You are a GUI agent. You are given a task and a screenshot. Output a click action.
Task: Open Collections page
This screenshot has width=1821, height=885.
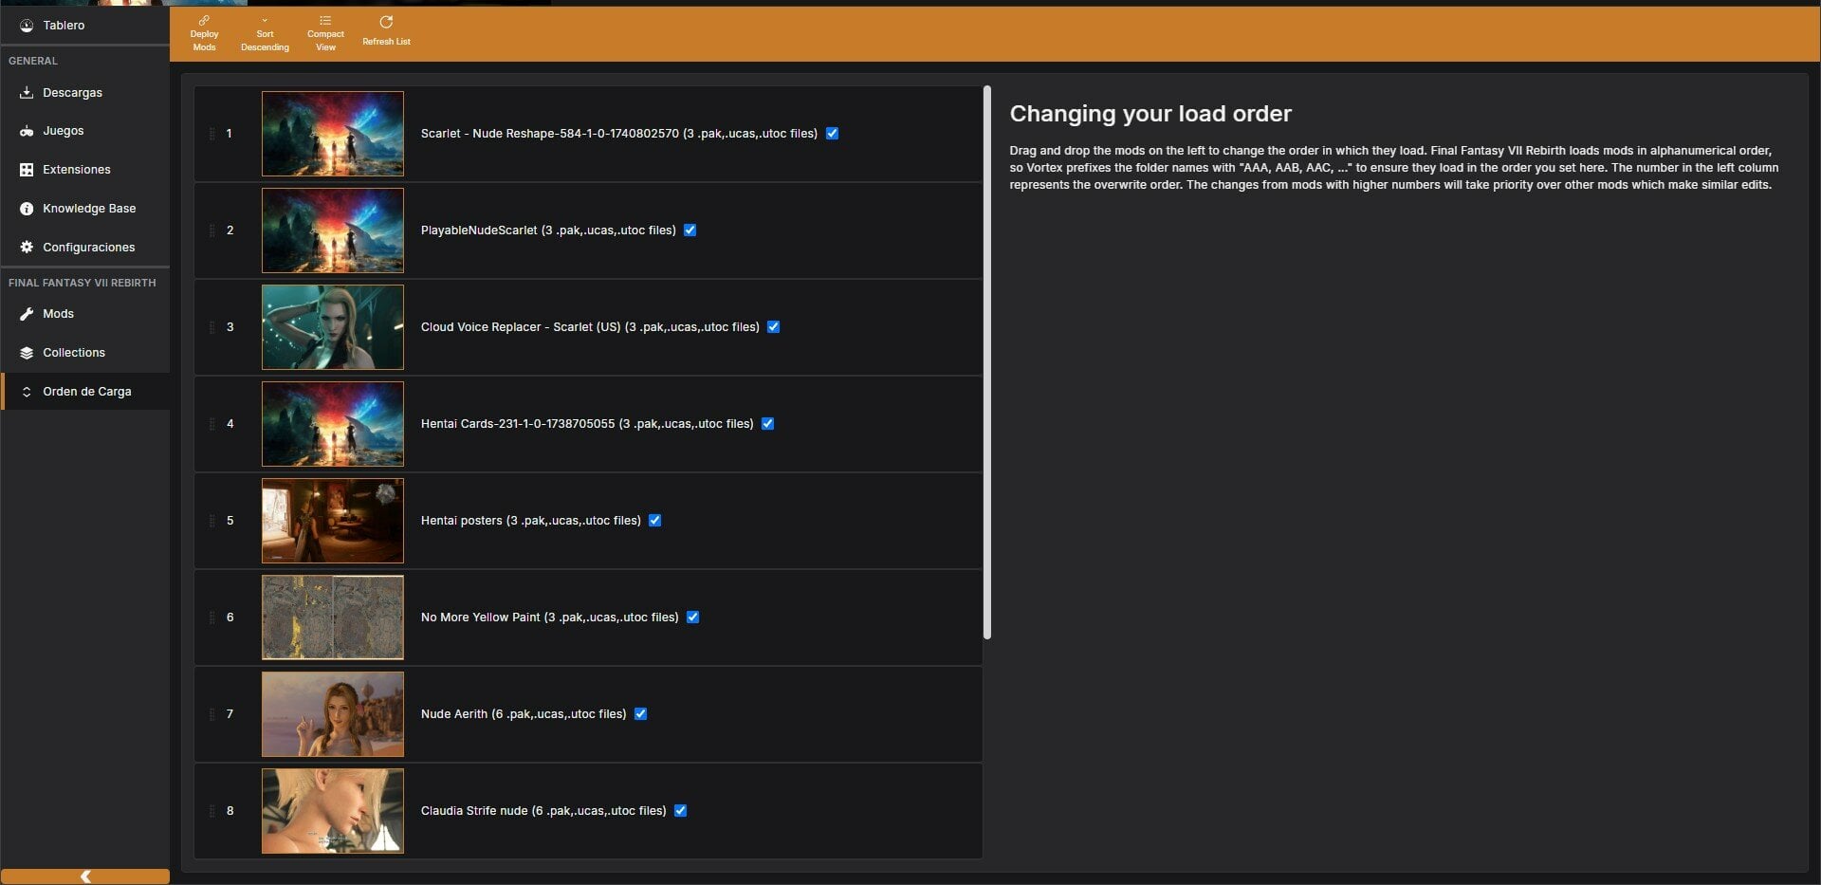click(85, 353)
